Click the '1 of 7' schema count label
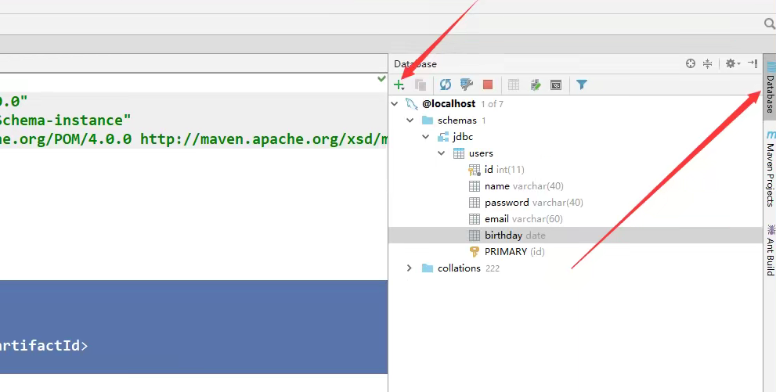Screen dimensions: 776x392 pyautogui.click(x=492, y=104)
